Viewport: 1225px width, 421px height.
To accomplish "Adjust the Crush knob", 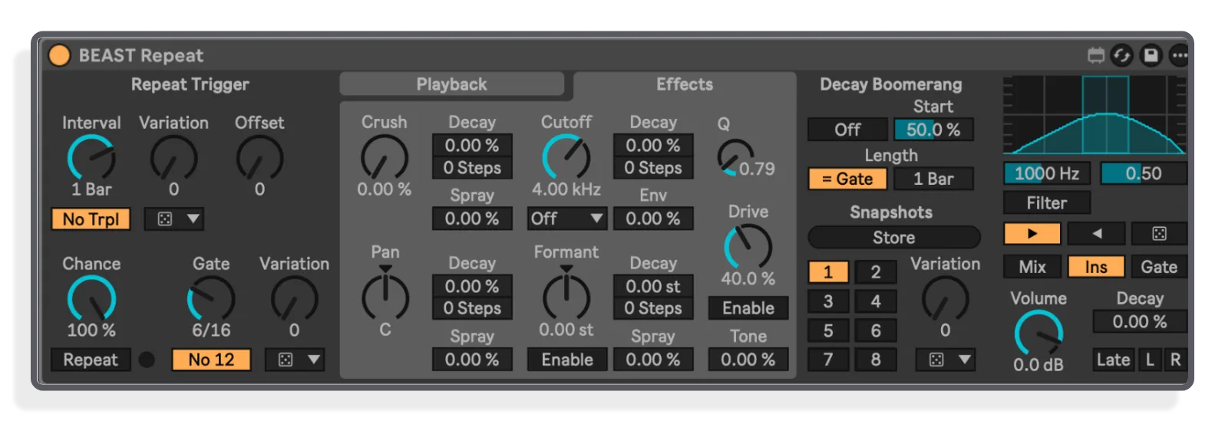I will click(385, 158).
